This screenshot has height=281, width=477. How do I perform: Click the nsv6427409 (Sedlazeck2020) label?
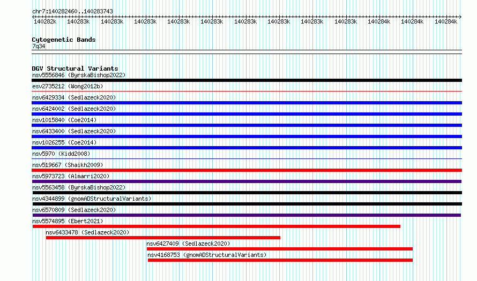[188, 244]
